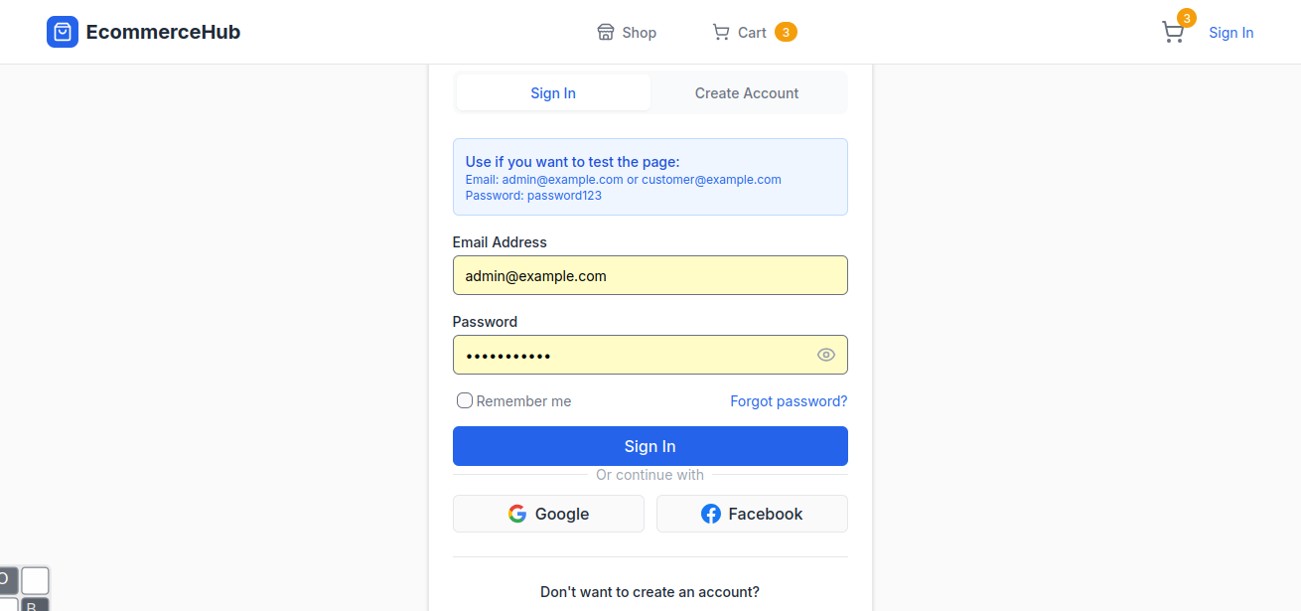Focus the Email Address input field
The image size is (1301, 611).
coord(650,275)
